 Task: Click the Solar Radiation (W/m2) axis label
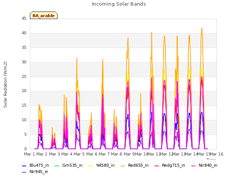click(x=5, y=85)
